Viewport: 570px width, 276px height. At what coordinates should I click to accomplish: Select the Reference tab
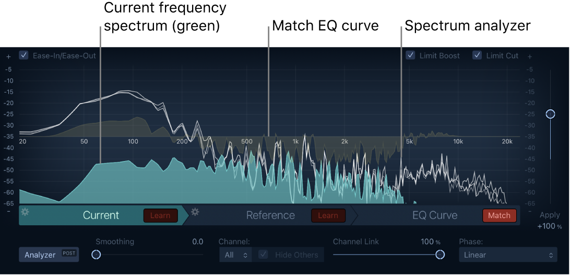click(270, 215)
